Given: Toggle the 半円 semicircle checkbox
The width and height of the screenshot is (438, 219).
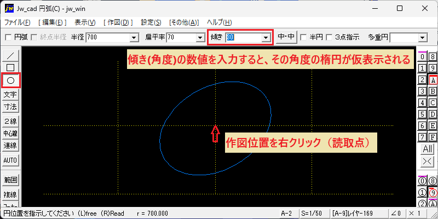Looking at the screenshot, I should pos(303,37).
